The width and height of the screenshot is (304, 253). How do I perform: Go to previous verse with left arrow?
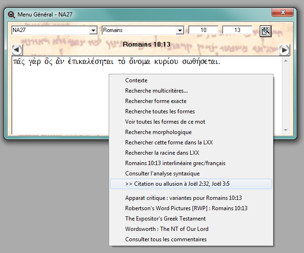click(x=17, y=50)
